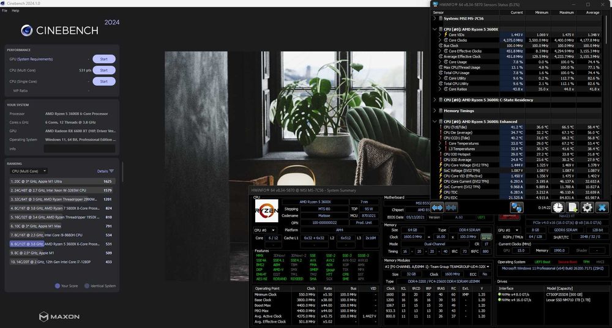Select the Threadripper 2990W ranking entry
This screenshot has height=328, width=612.
point(61,199)
